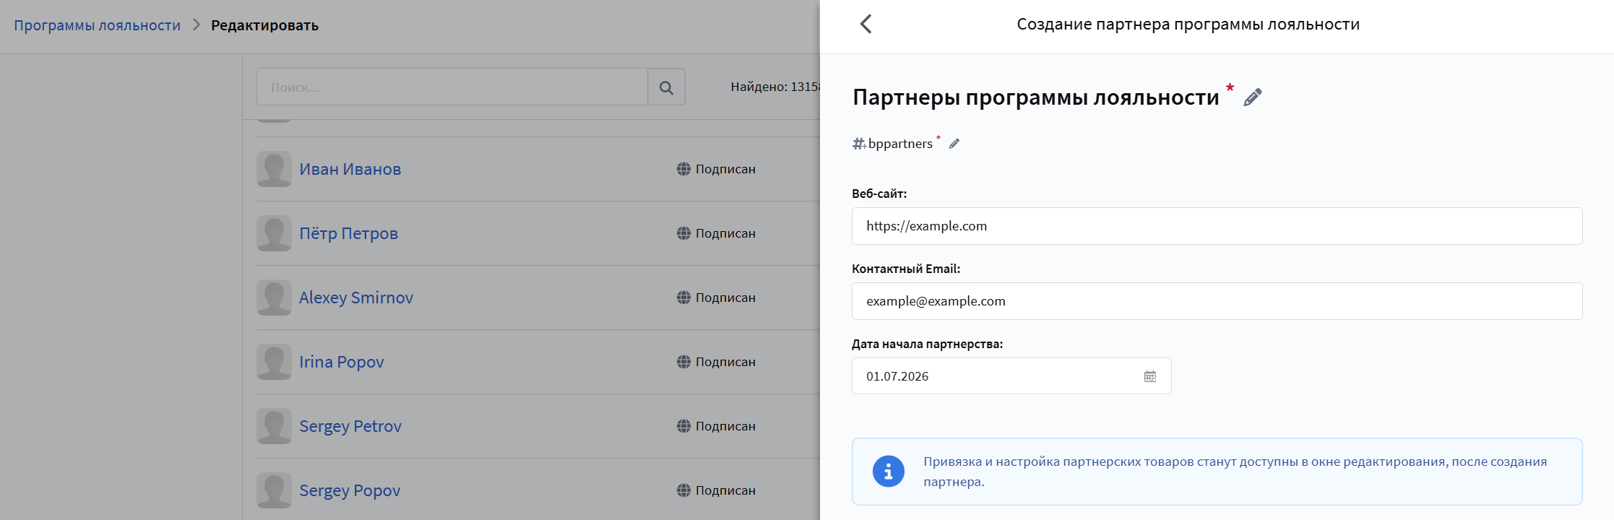Focus the Поиск search field

452,87
